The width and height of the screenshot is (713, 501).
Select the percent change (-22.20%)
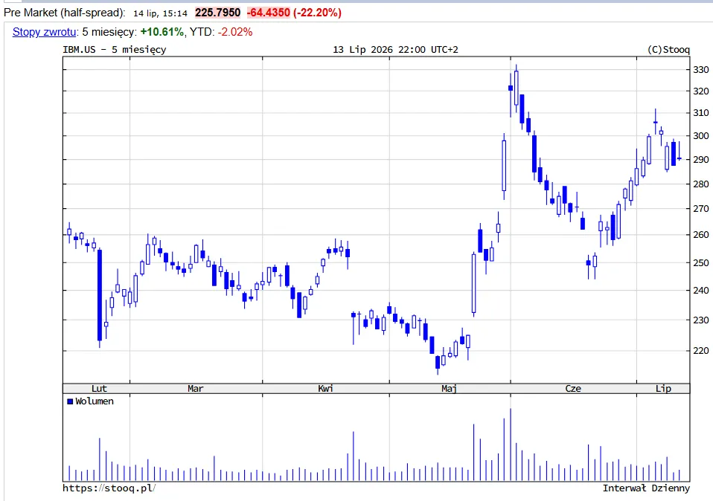[317, 13]
